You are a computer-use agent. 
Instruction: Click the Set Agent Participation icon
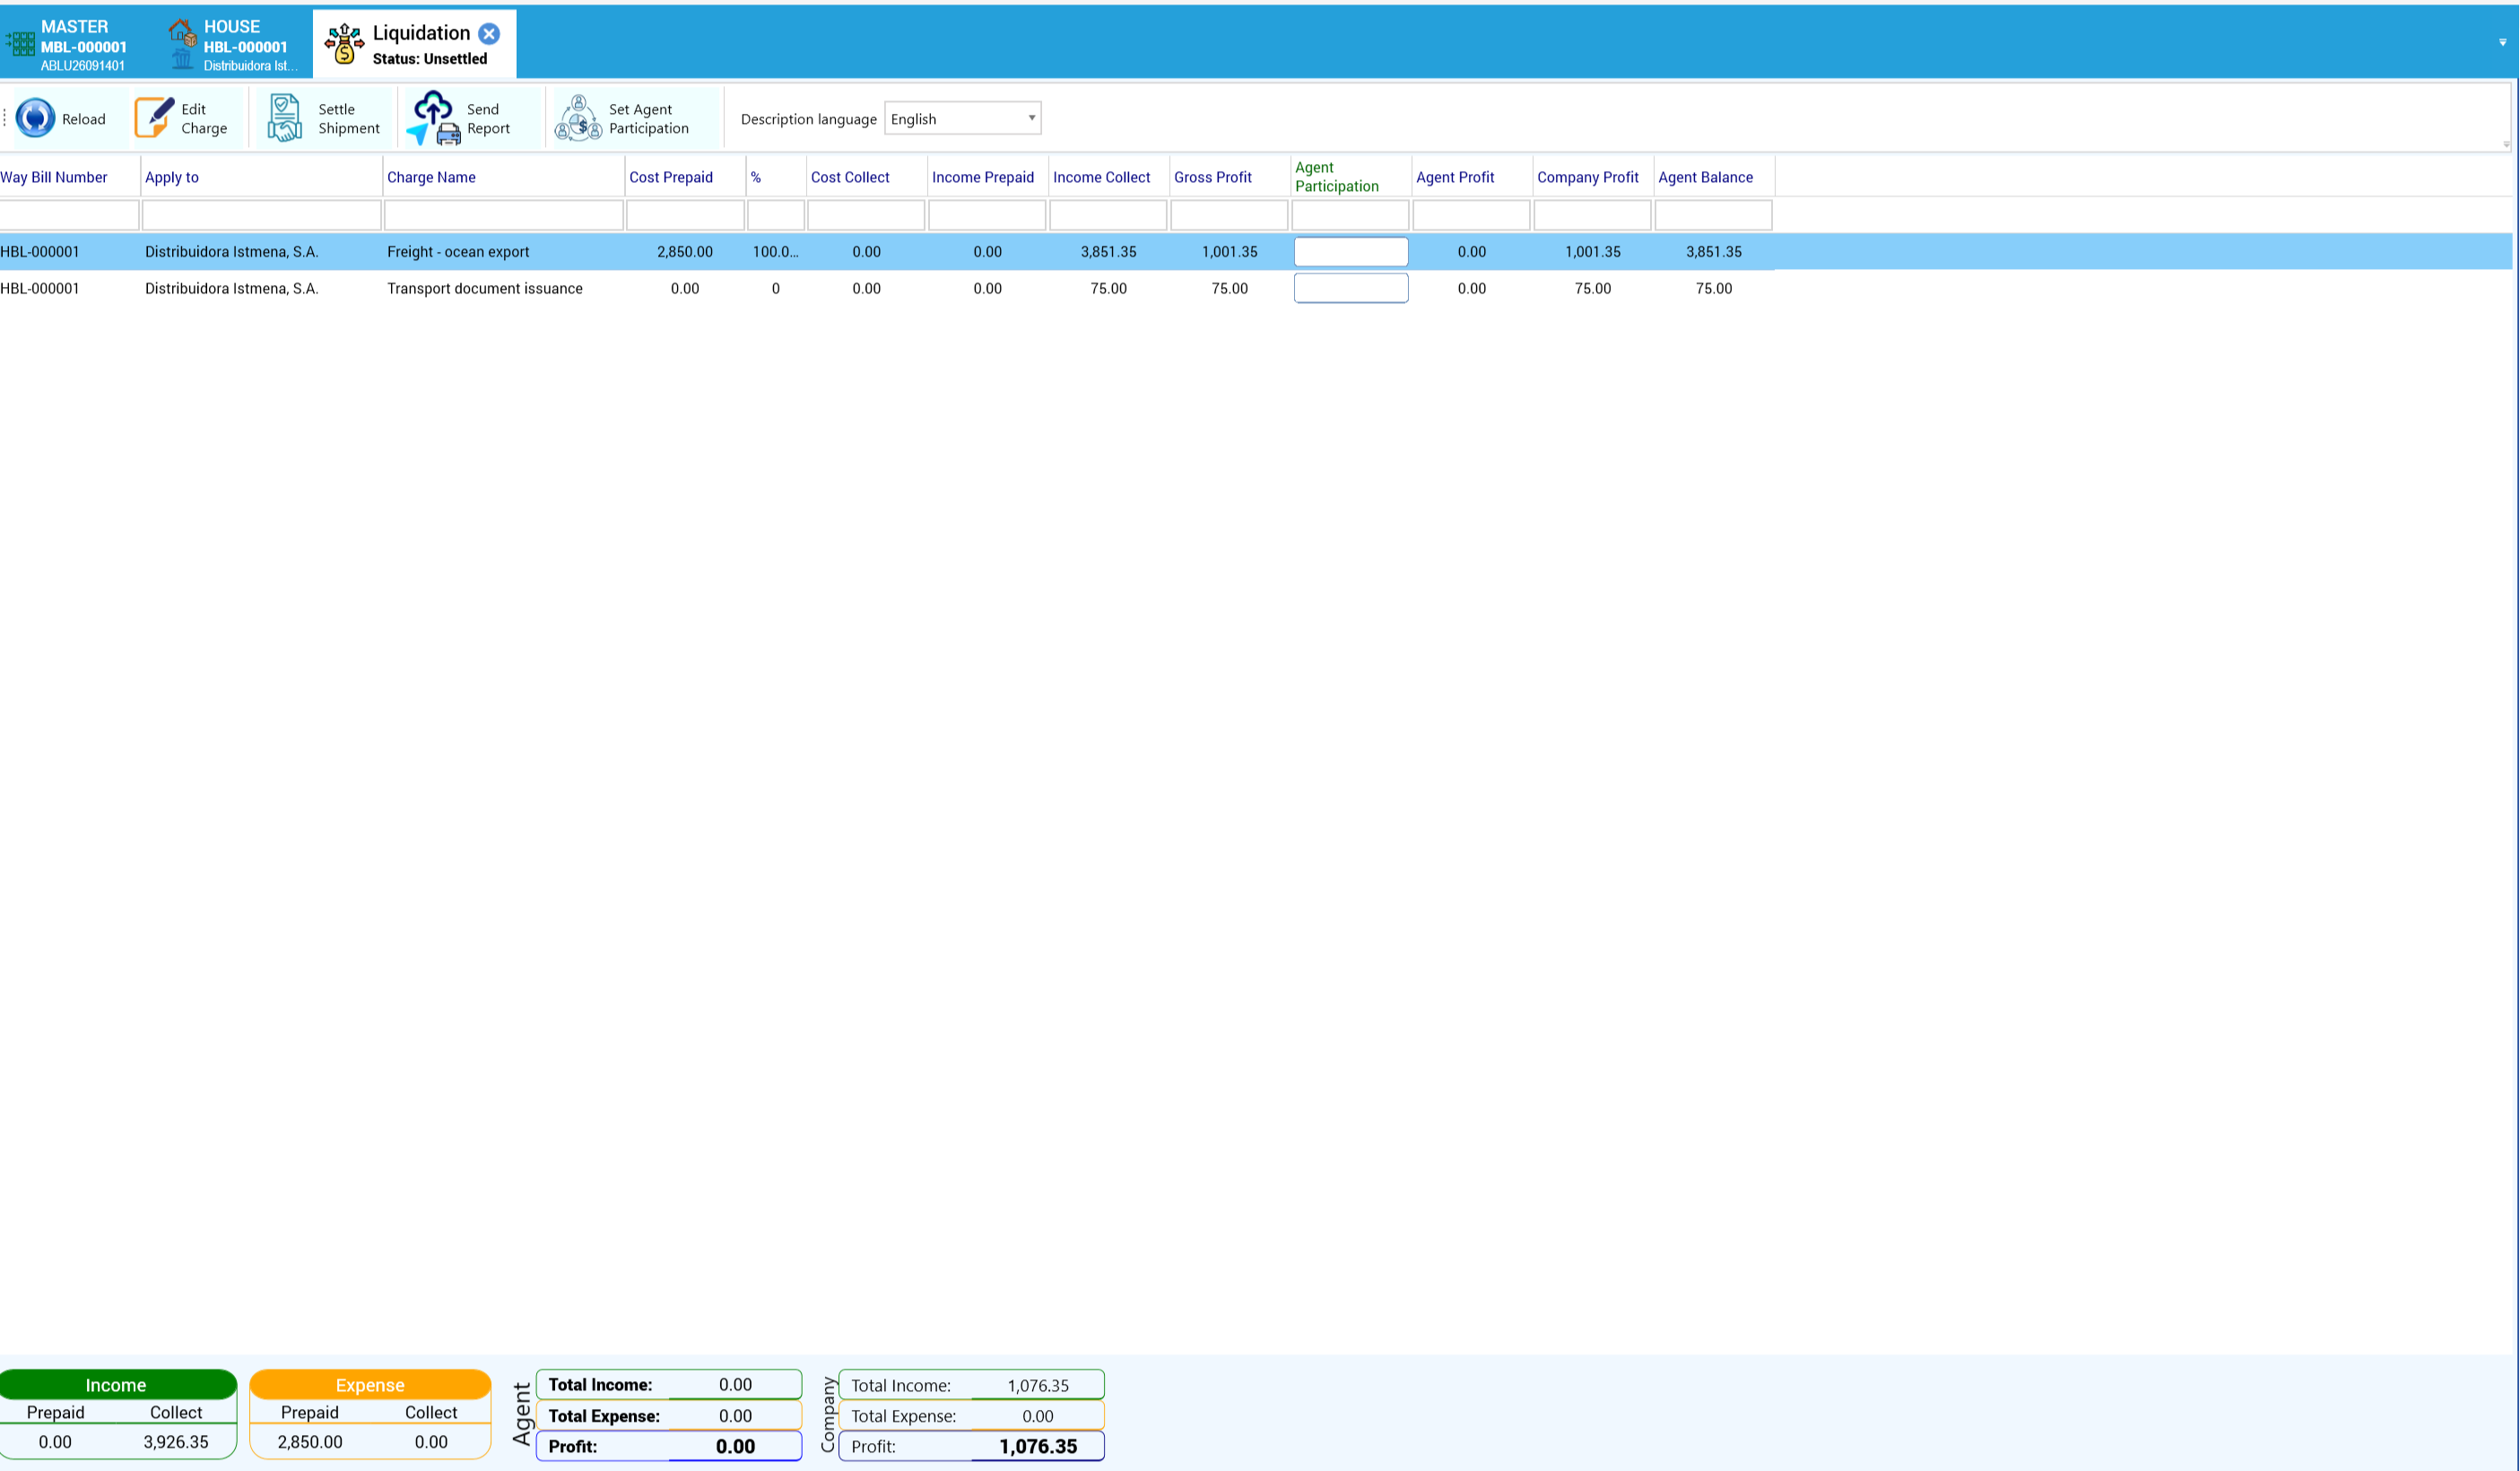tap(578, 118)
